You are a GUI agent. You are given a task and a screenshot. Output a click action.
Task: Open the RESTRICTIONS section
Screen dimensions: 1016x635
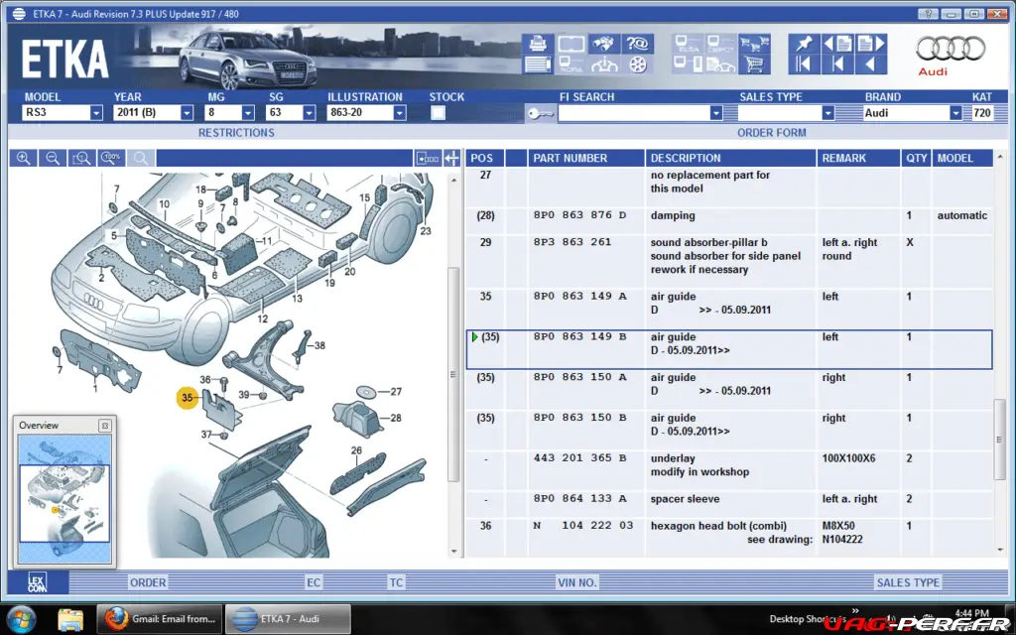[x=236, y=133]
